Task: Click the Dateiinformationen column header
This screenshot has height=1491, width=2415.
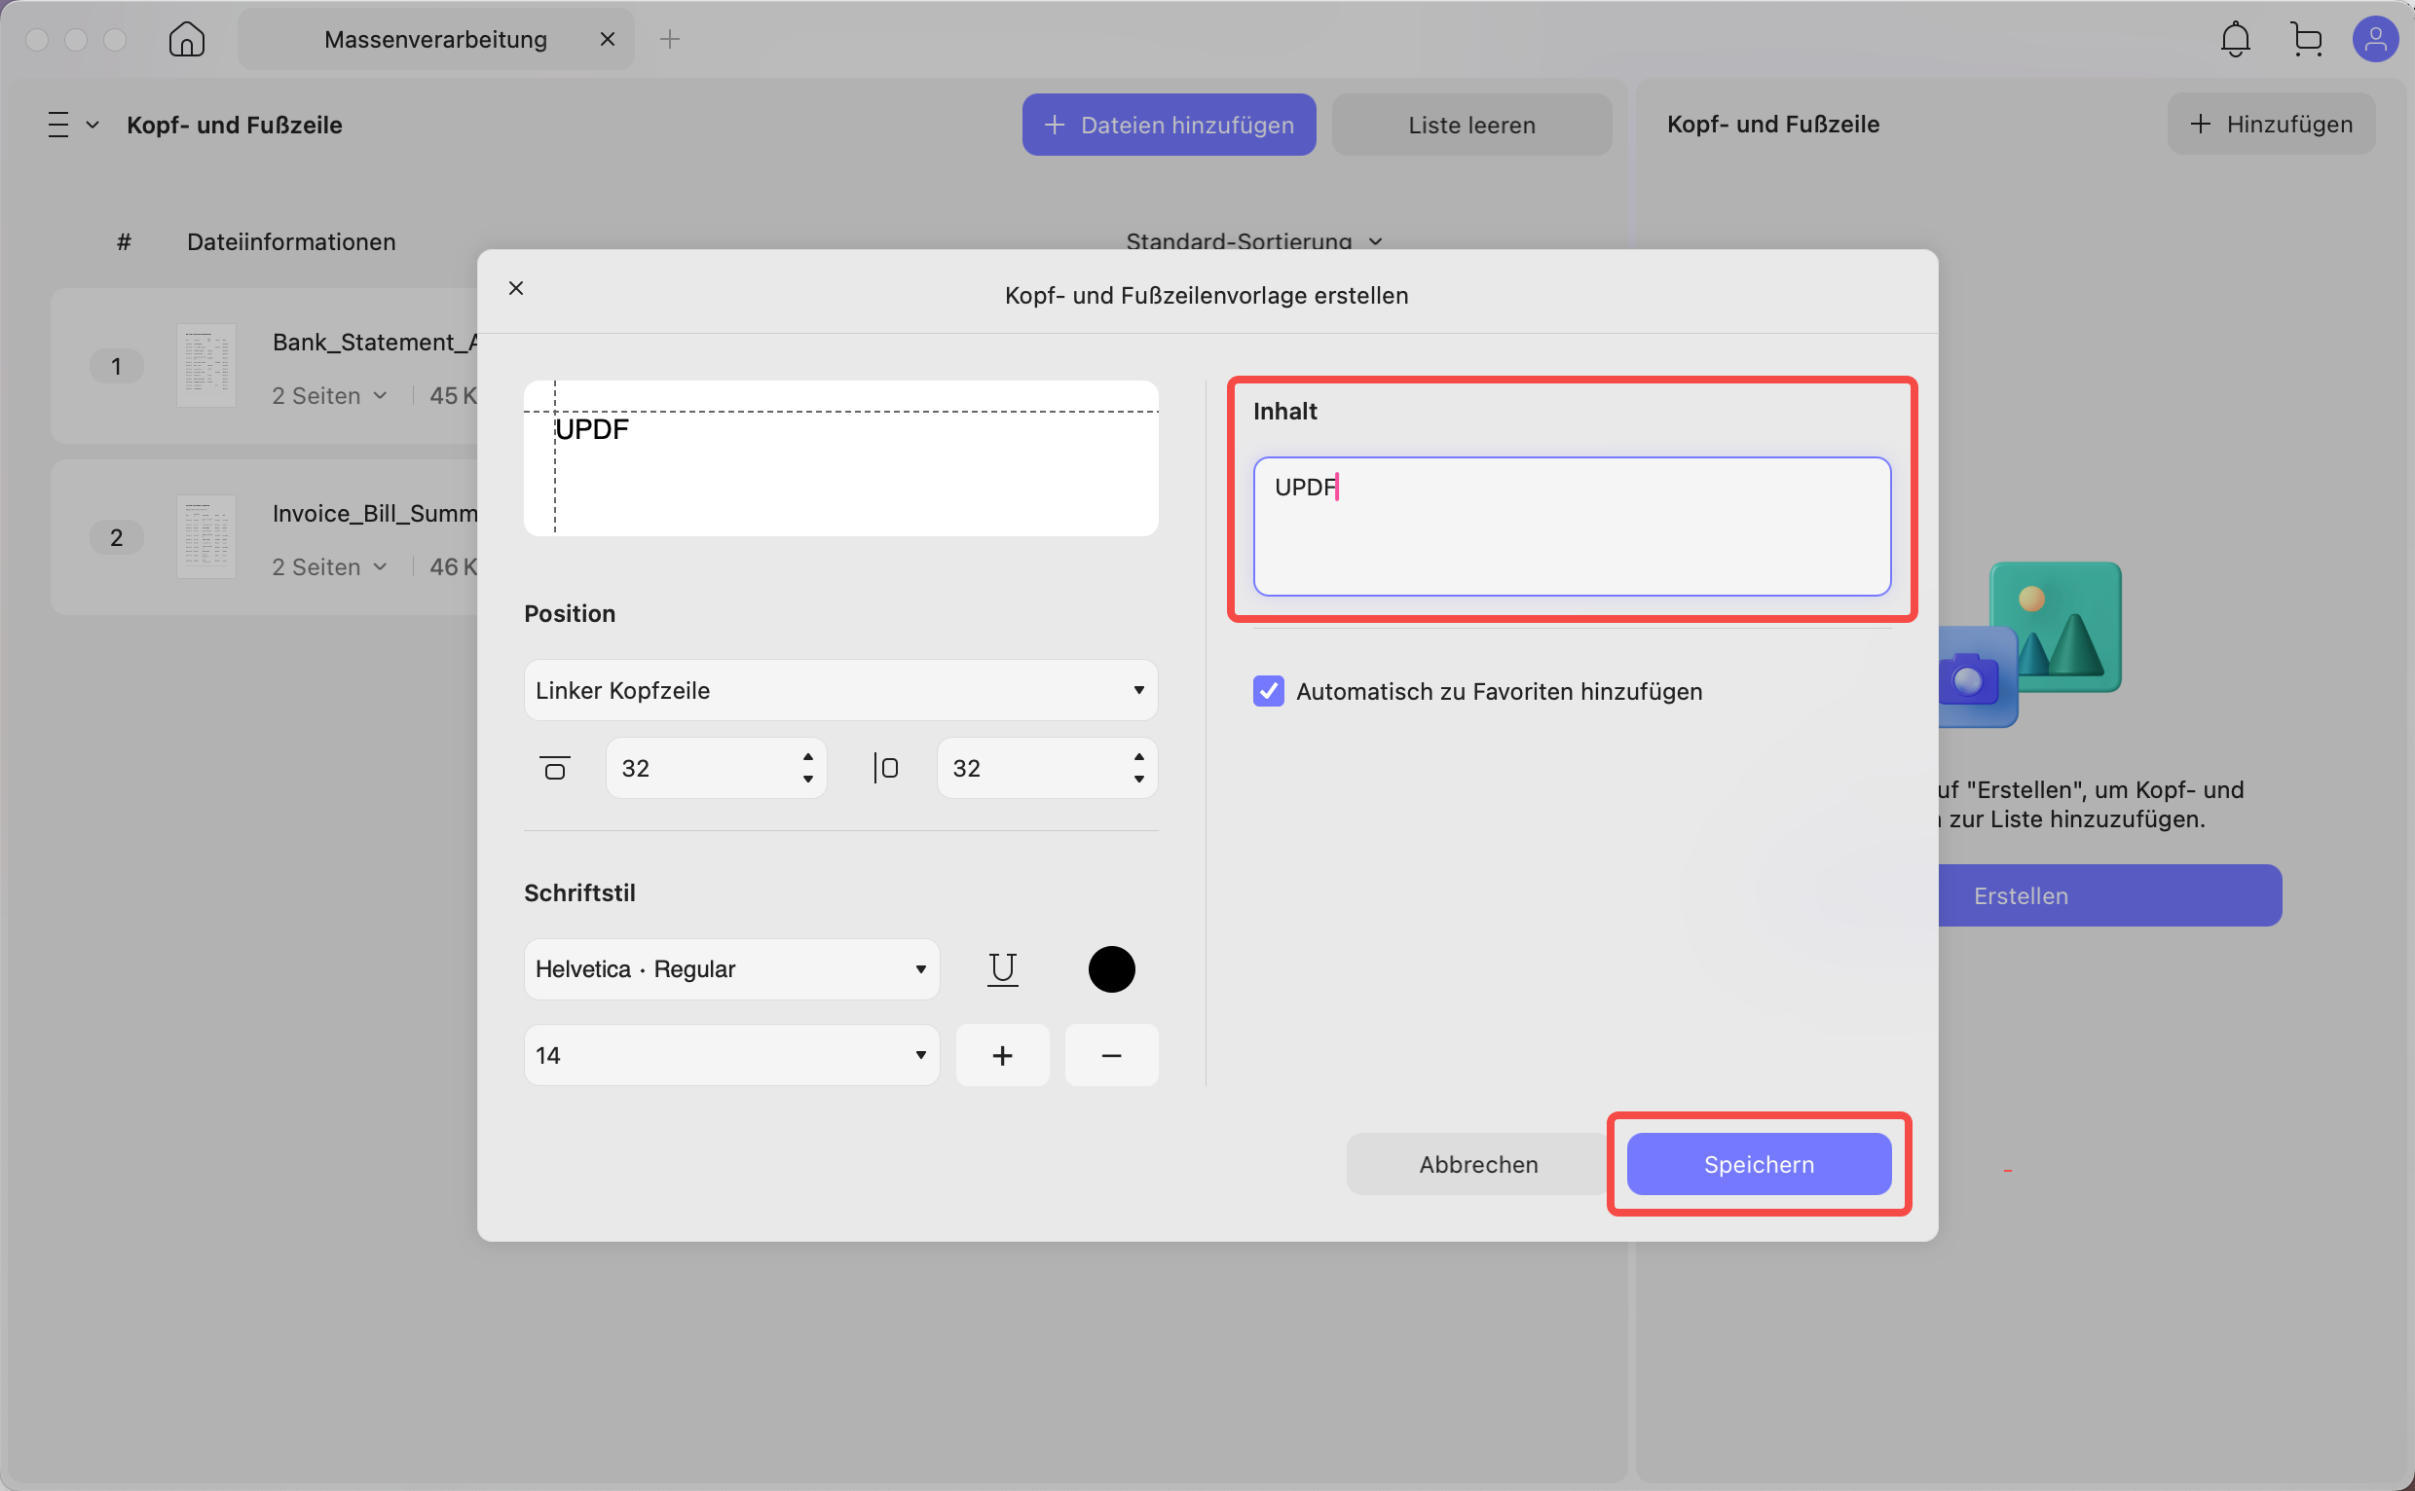Action: click(291, 241)
